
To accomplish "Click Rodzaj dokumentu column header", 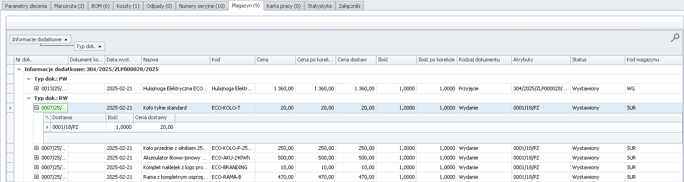I will (x=484, y=60).
